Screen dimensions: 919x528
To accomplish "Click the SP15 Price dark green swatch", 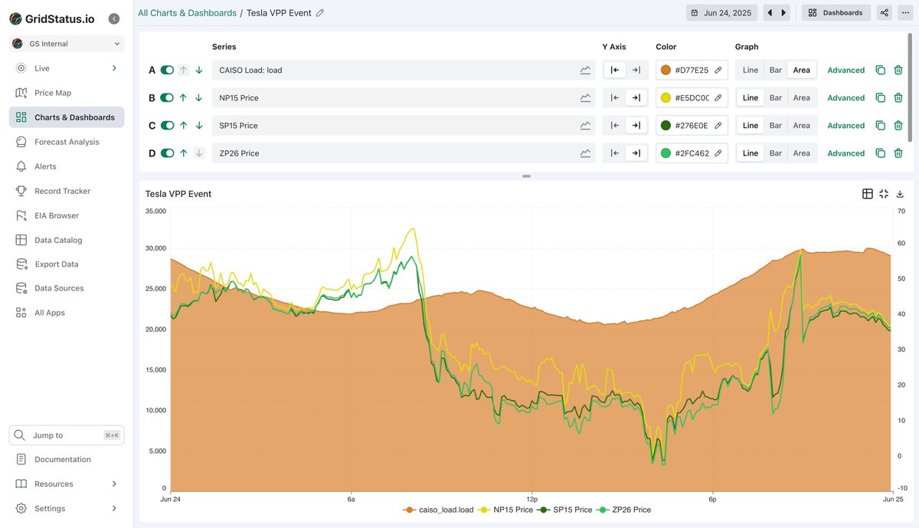I will click(666, 126).
